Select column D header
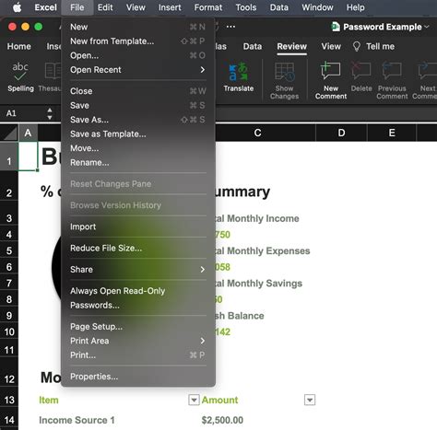 [x=341, y=133]
